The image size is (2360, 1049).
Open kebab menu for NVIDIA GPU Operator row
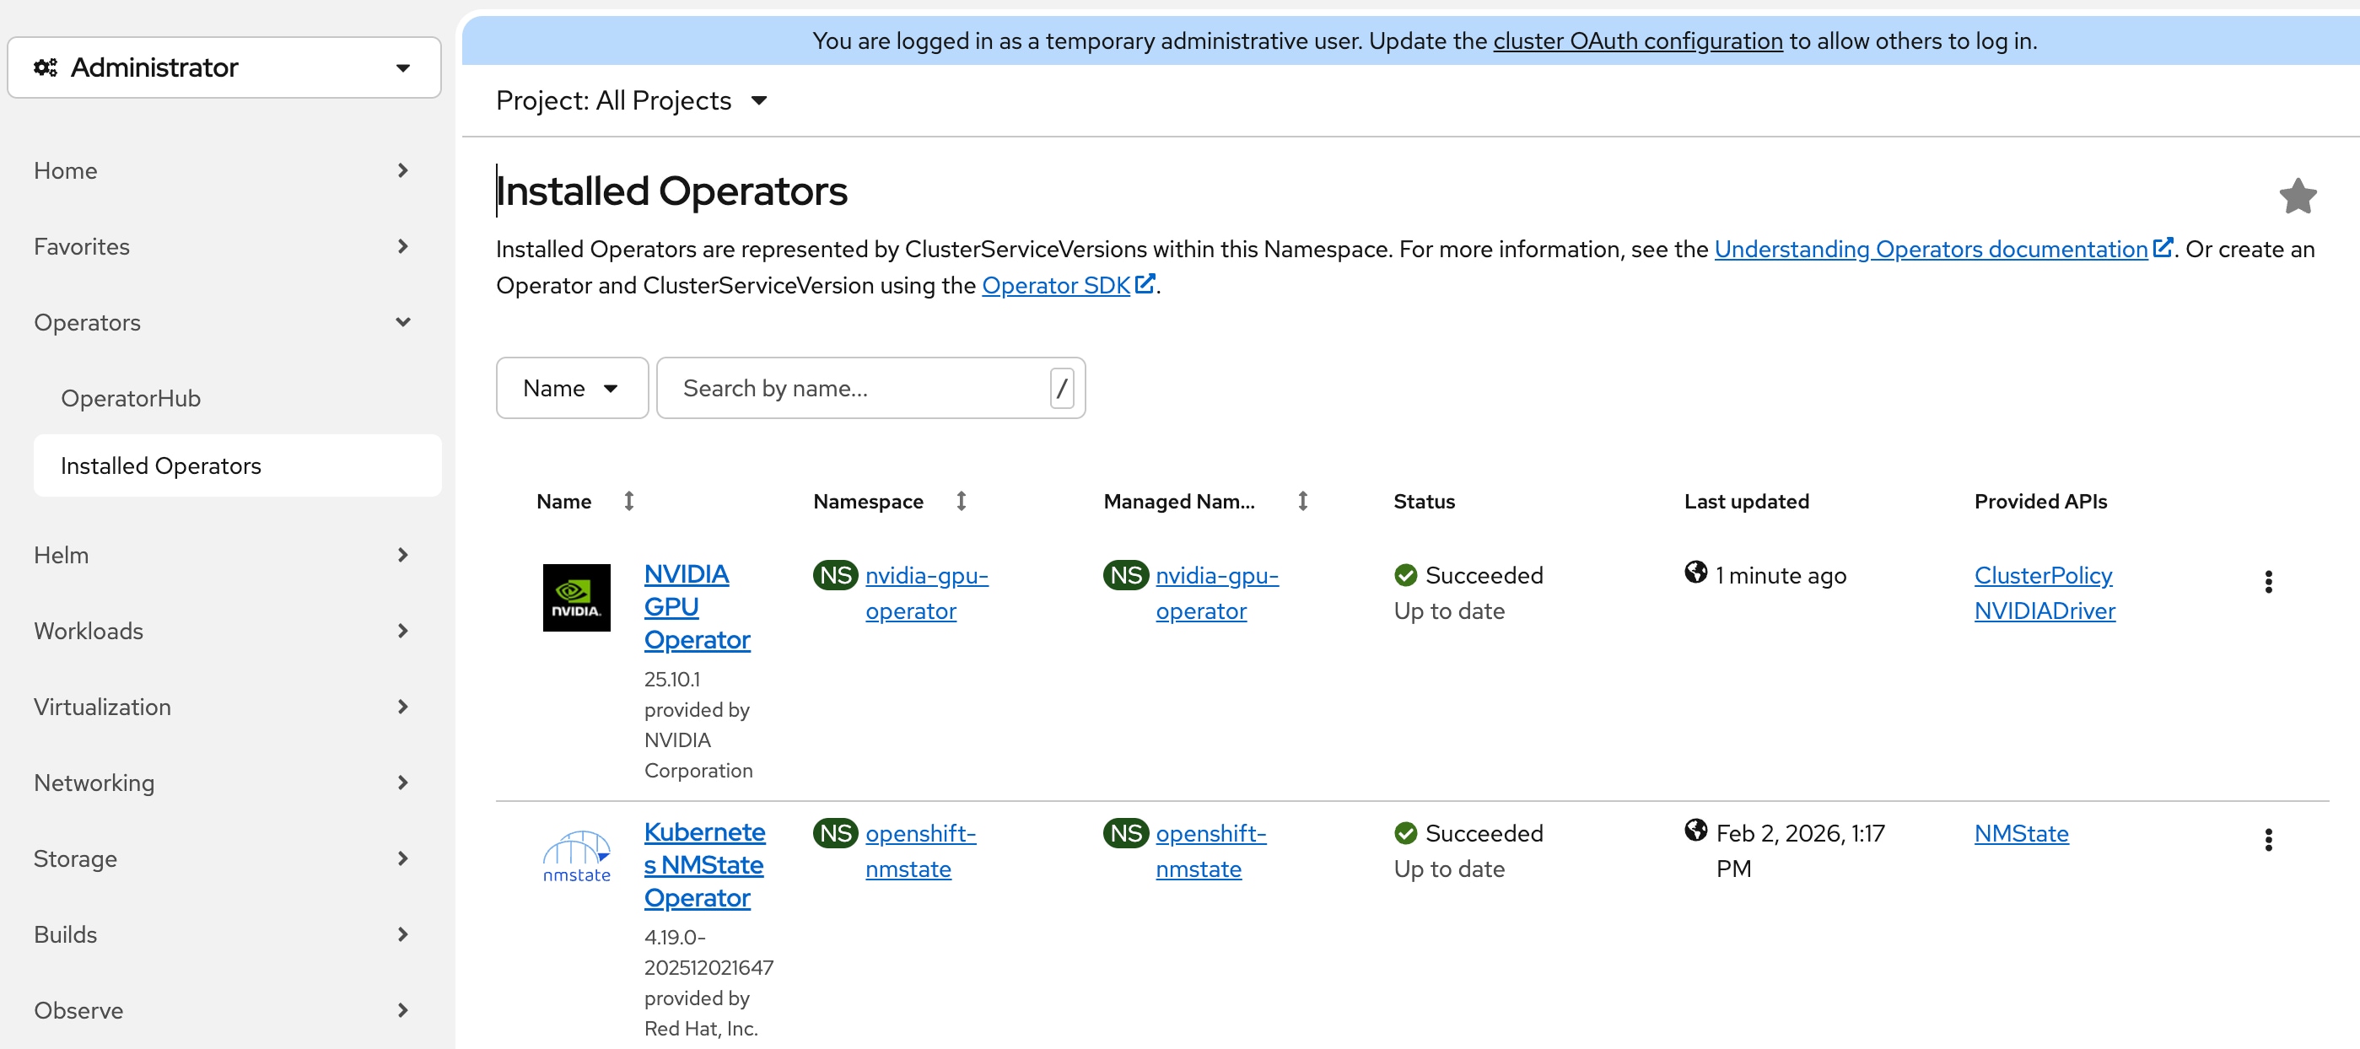(2267, 582)
